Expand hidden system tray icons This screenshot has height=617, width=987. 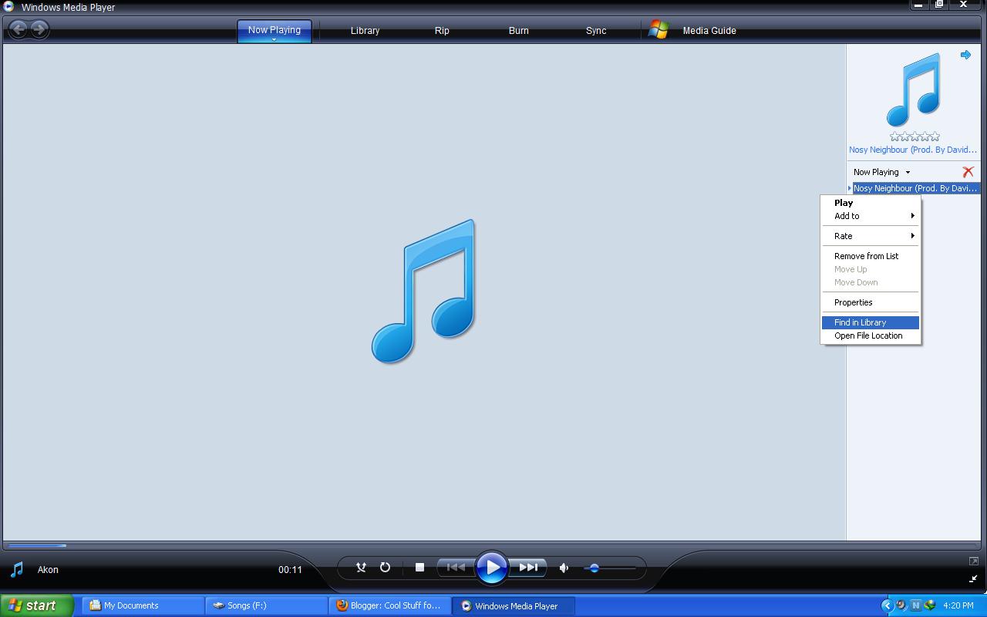[887, 605]
